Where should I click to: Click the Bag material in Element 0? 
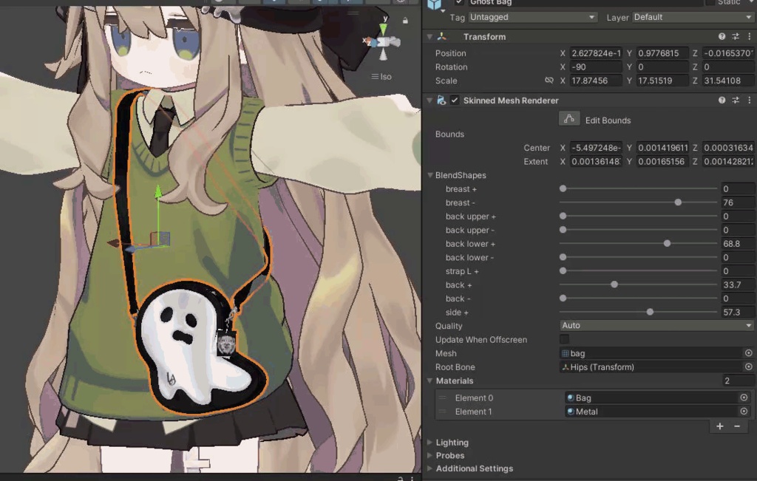[x=651, y=398]
